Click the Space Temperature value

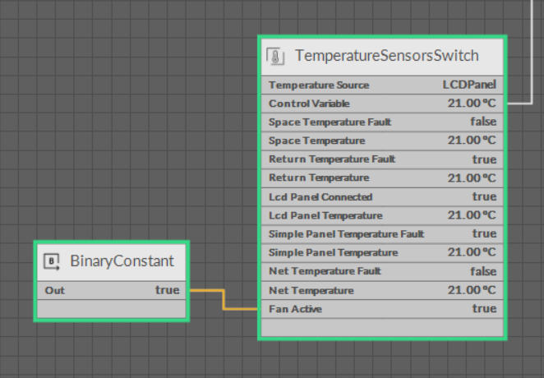pos(472,141)
